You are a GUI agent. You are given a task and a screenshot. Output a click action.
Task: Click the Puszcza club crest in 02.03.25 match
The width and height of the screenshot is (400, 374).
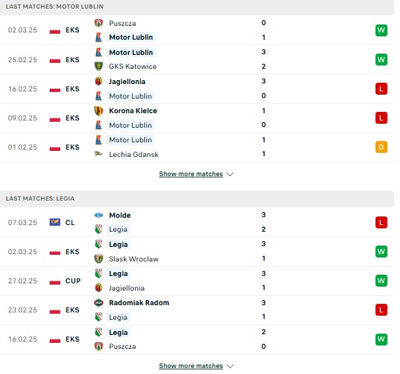coord(99,23)
